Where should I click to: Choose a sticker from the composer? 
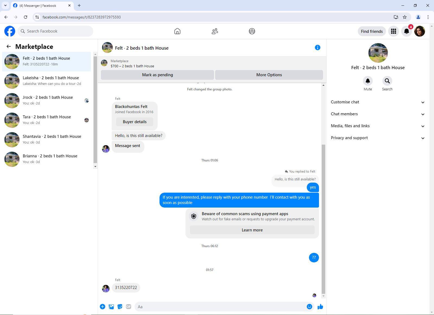click(x=120, y=307)
